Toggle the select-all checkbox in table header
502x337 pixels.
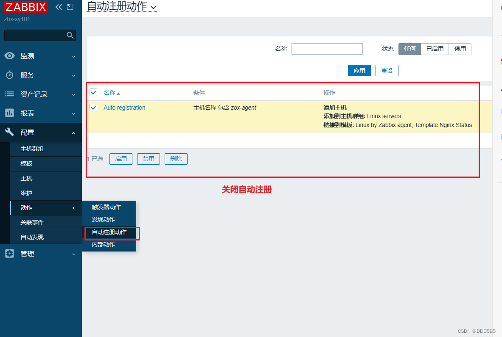pyautogui.click(x=93, y=92)
